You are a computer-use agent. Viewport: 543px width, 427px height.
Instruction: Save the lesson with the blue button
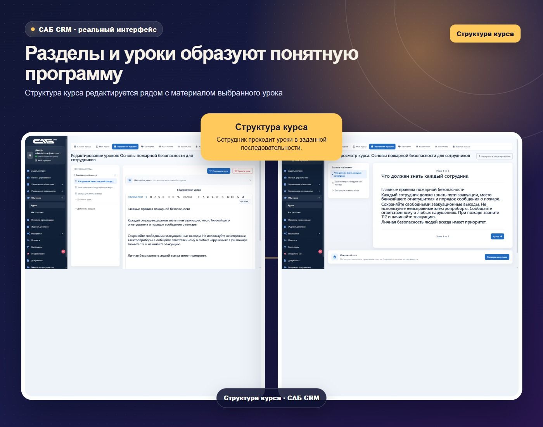[219, 171]
